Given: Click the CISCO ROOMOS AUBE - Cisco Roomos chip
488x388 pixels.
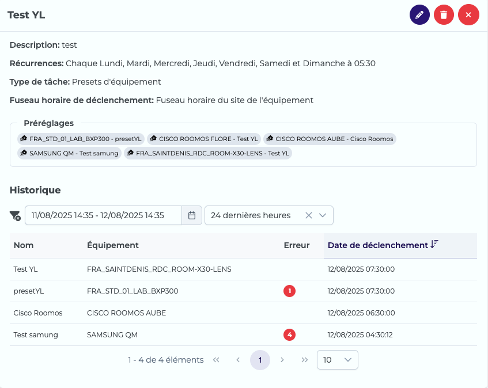Looking at the screenshot, I should coord(330,139).
